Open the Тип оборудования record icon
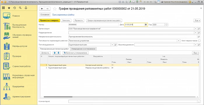204x105 pixels. [x=116, y=45]
